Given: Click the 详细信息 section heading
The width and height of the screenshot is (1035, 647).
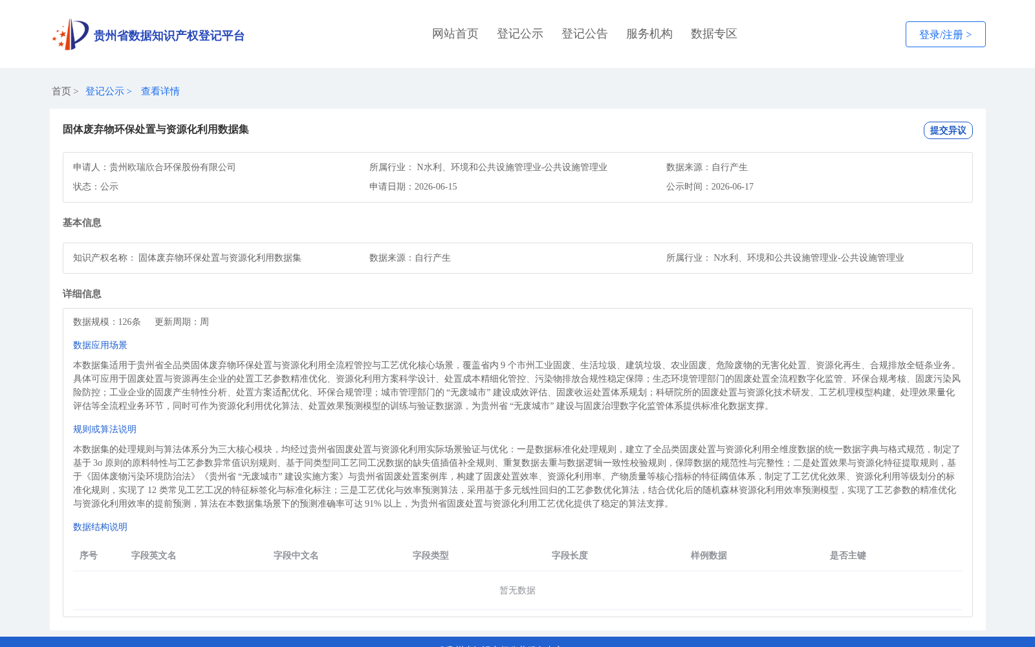Looking at the screenshot, I should [x=82, y=294].
